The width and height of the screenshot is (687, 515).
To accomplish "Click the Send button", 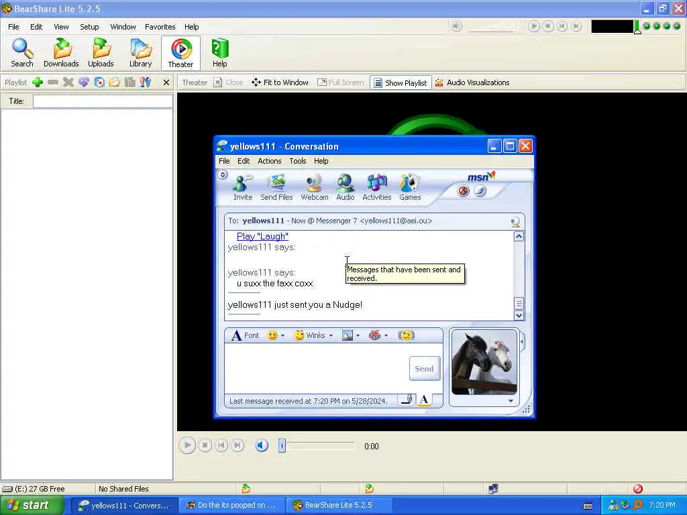I will [424, 369].
